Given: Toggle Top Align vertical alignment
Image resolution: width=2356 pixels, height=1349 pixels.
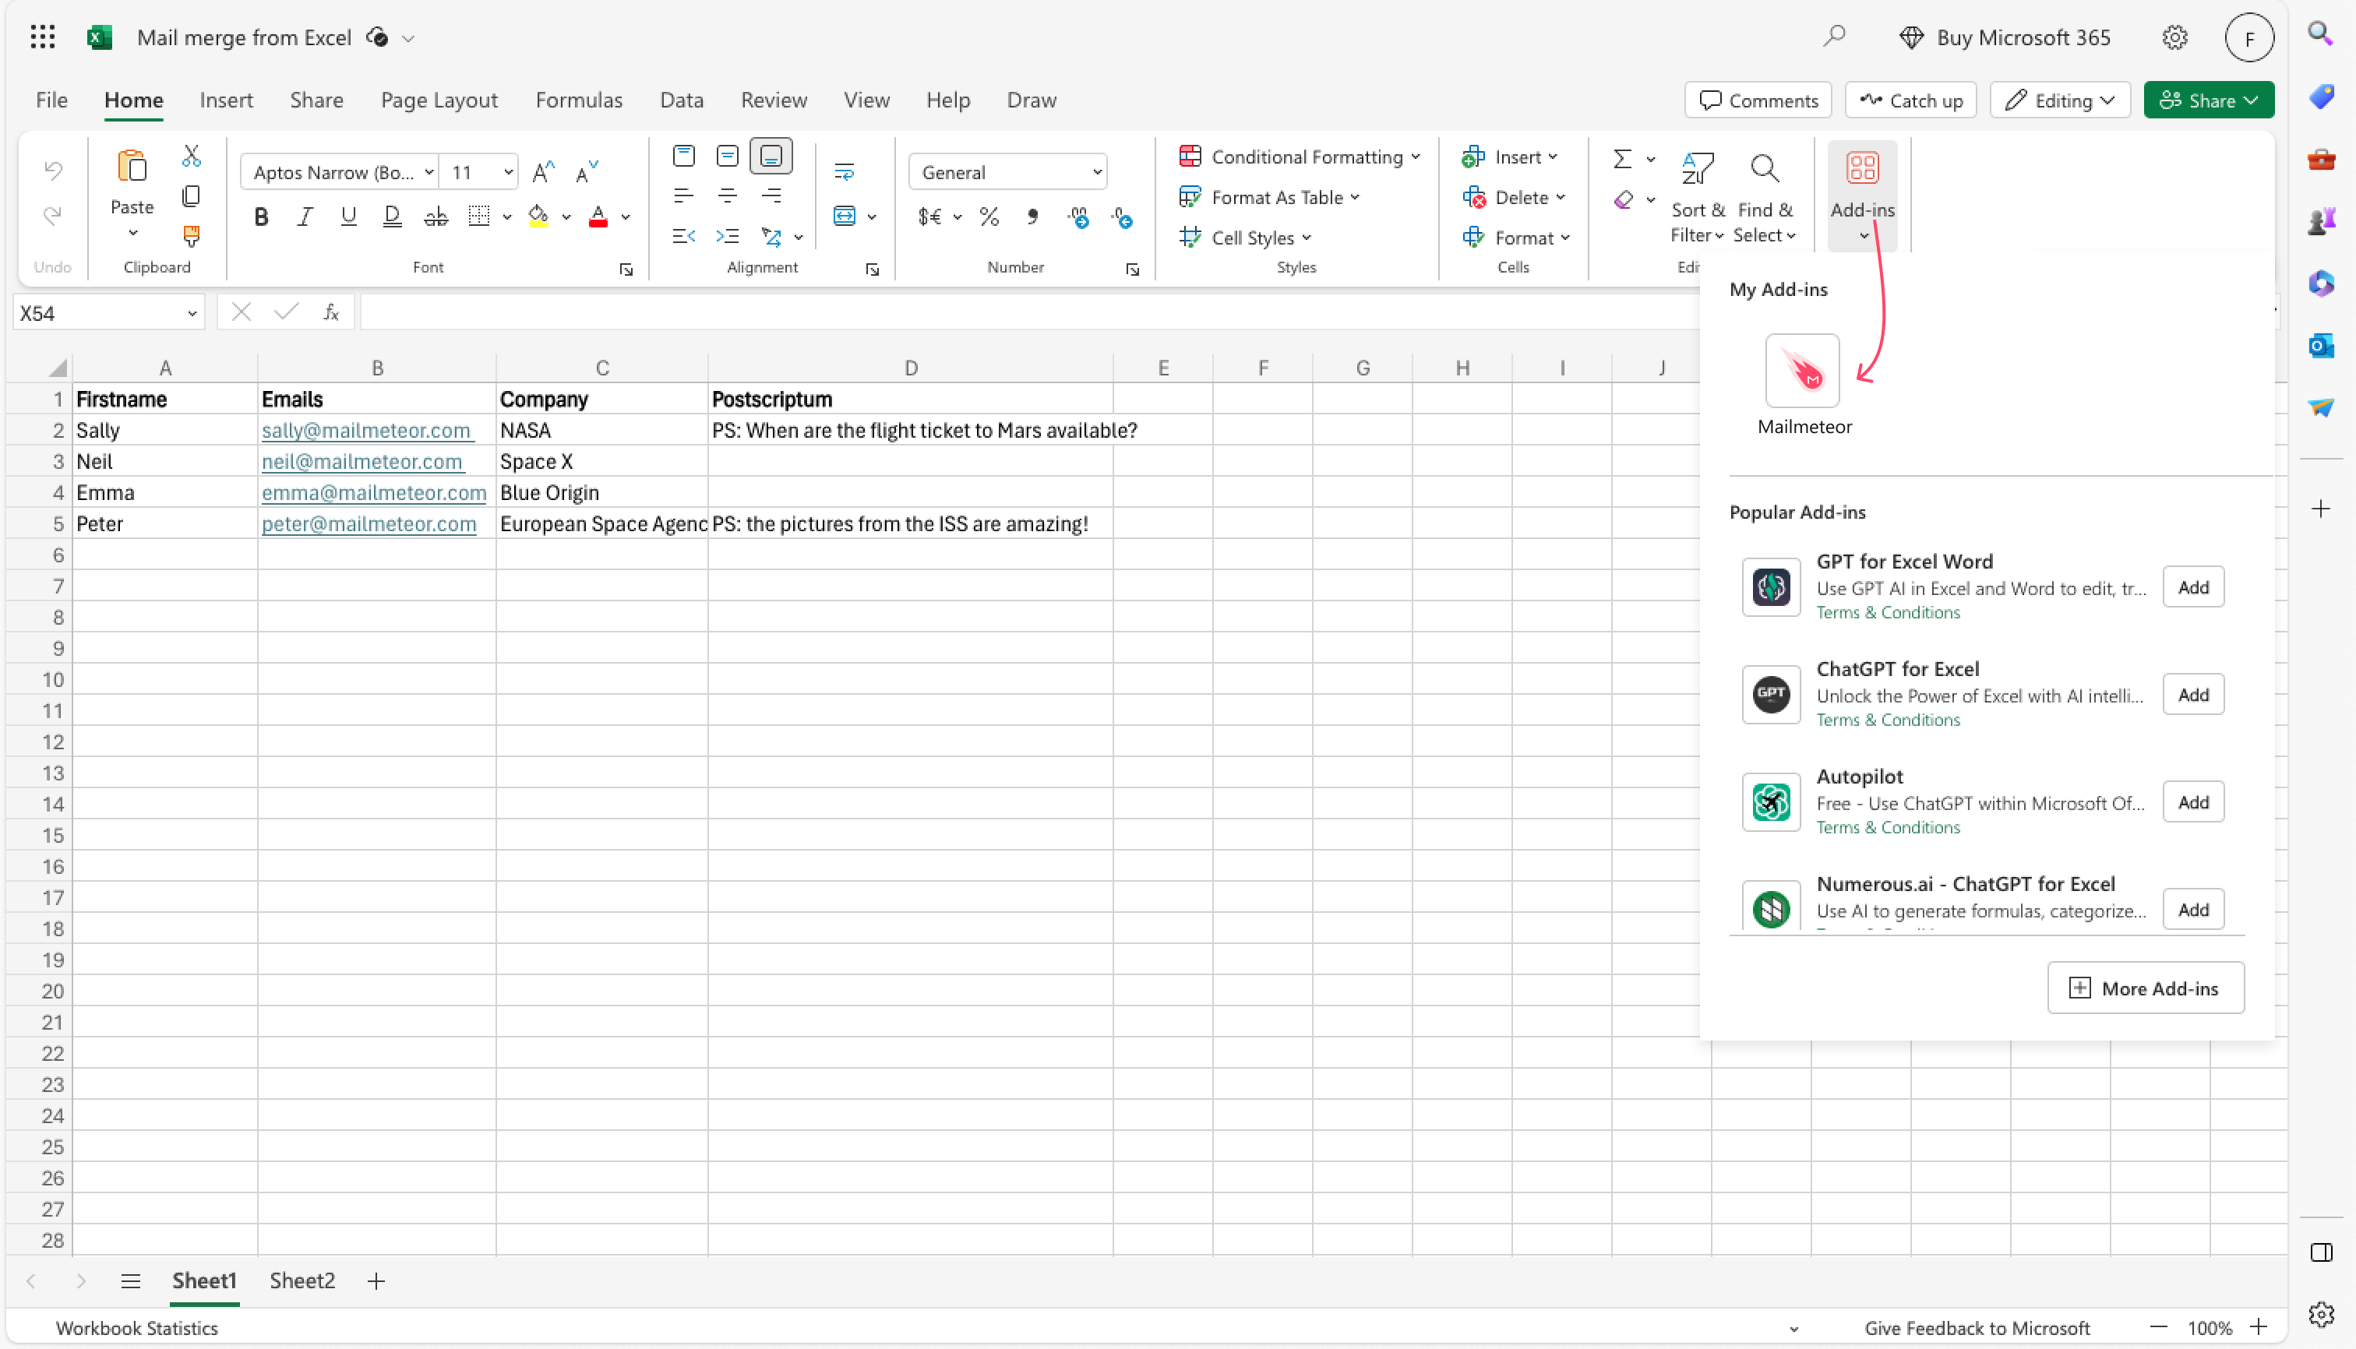Looking at the screenshot, I should pos(683,156).
